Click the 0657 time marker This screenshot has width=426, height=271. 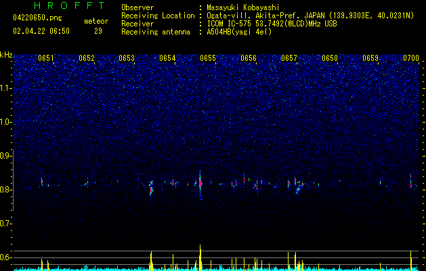coord(289,58)
